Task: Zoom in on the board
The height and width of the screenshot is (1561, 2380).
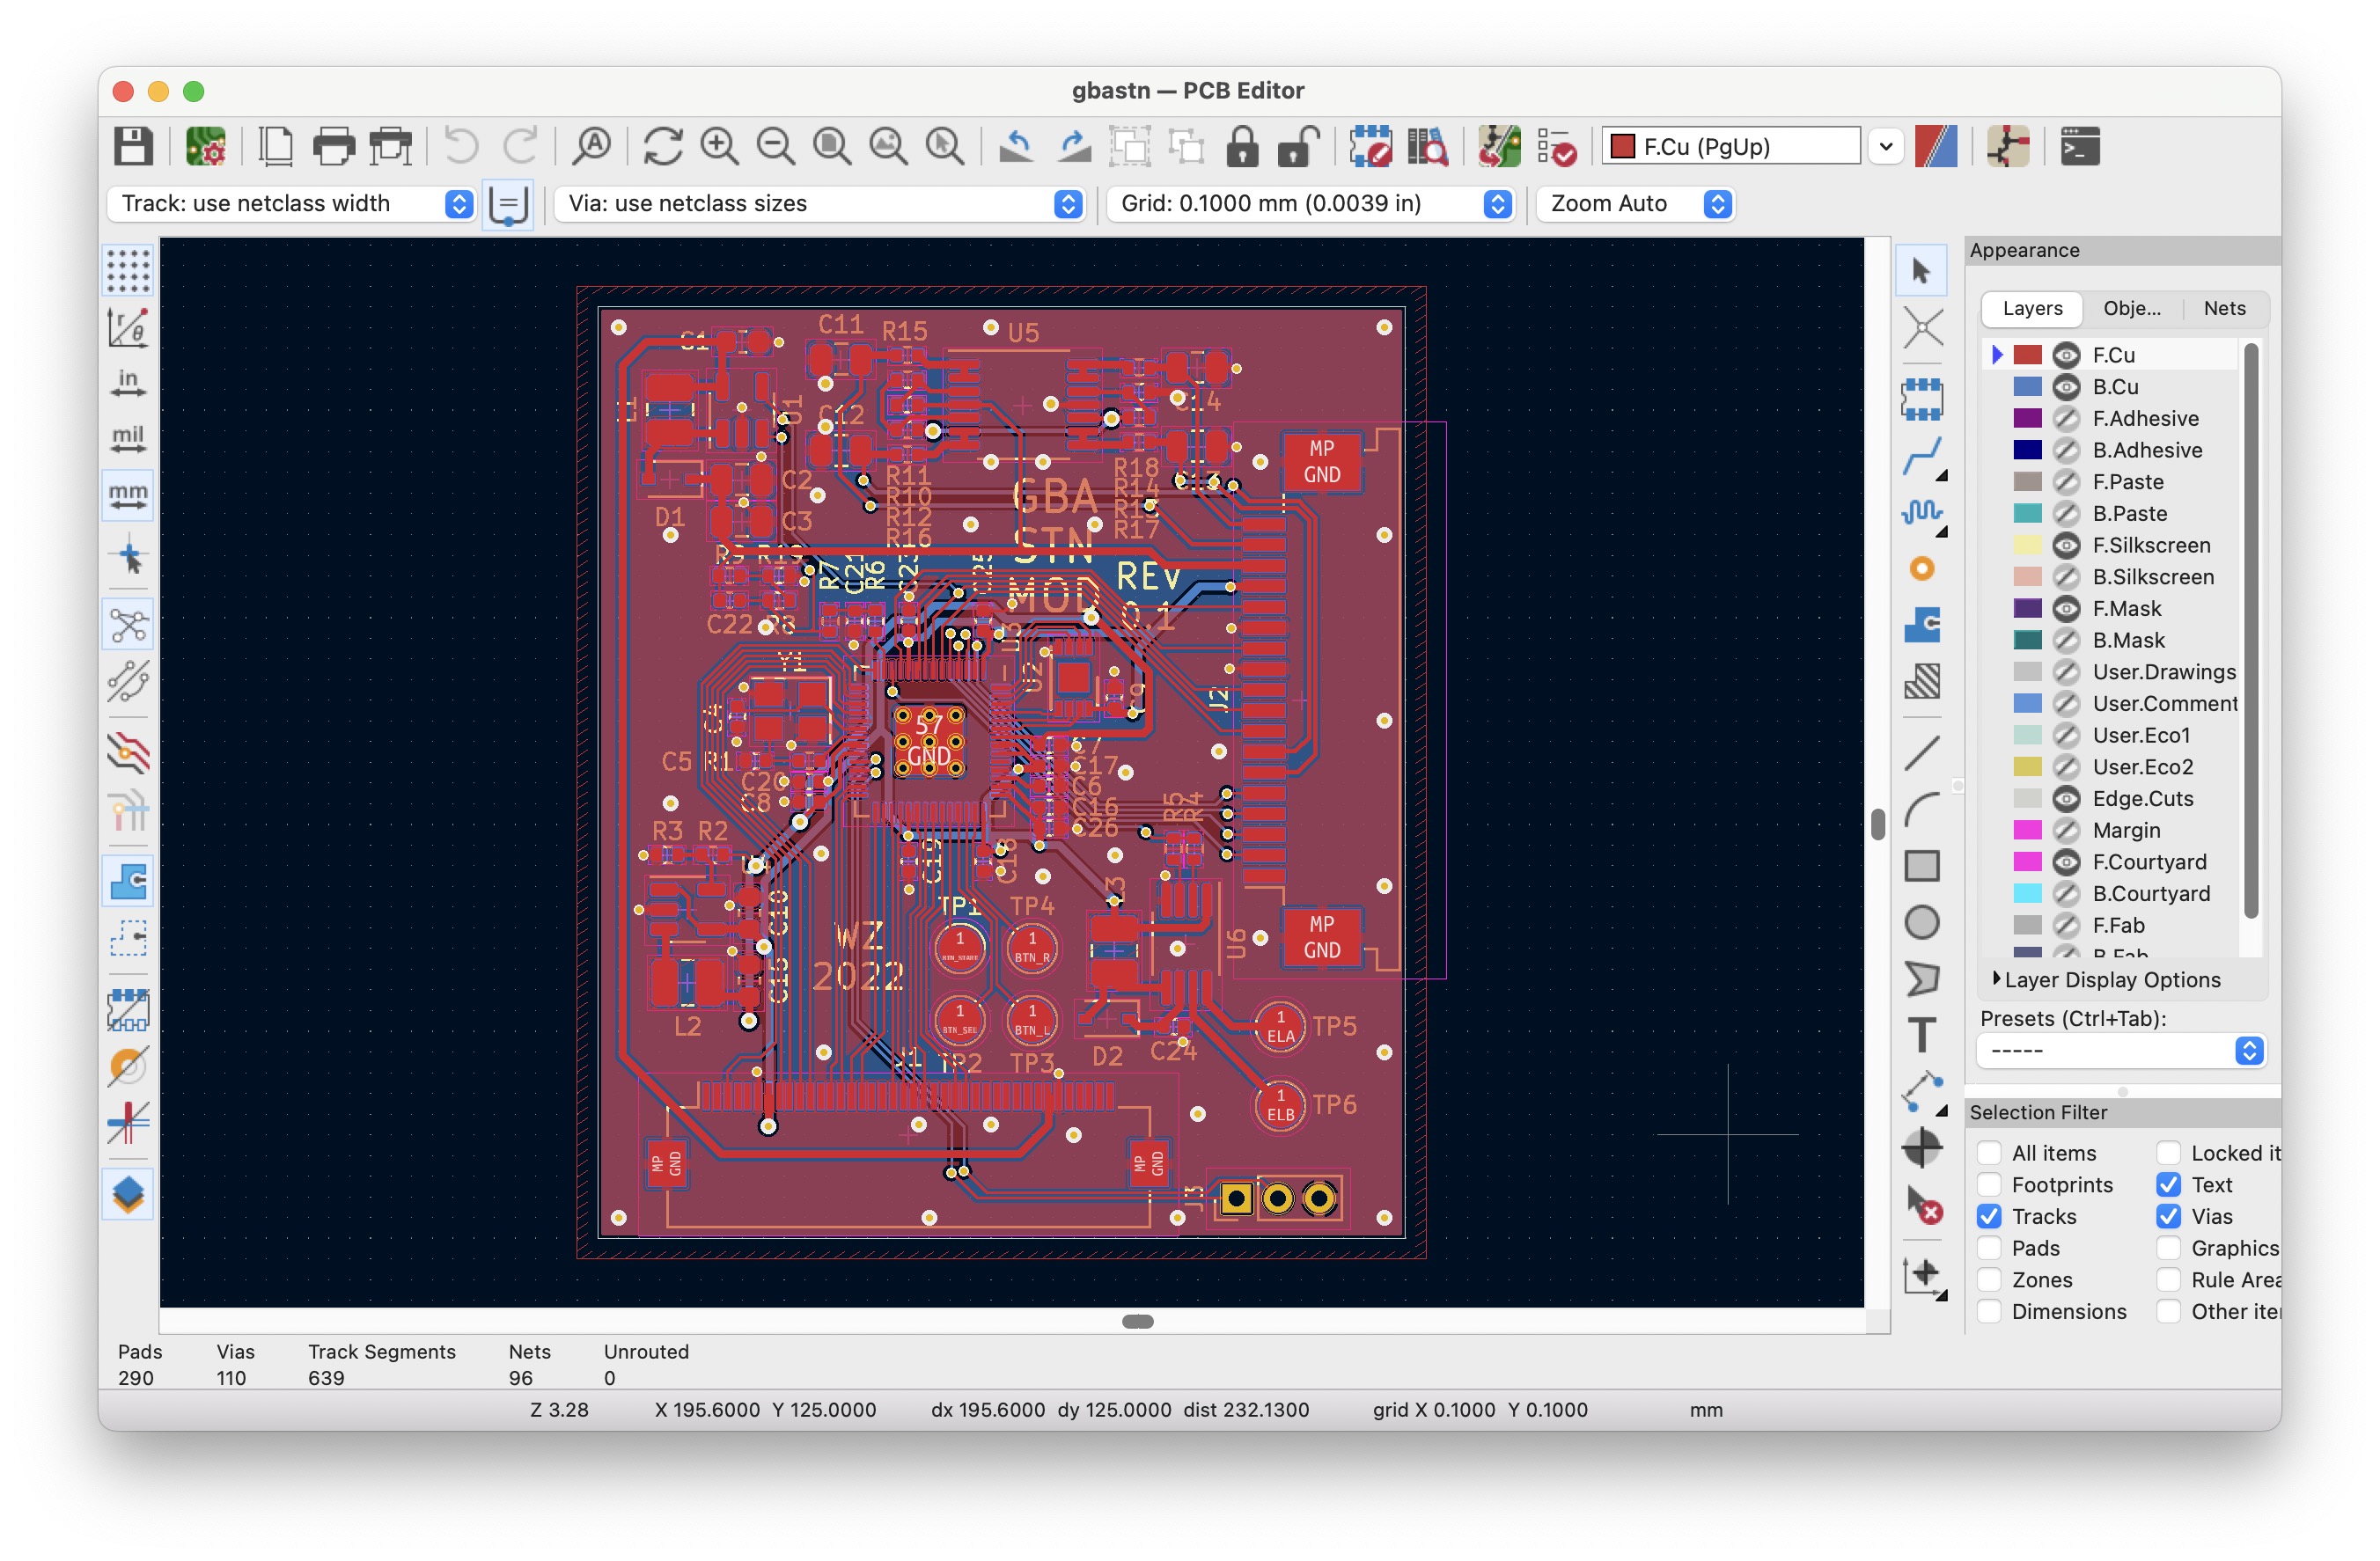Action: [719, 147]
